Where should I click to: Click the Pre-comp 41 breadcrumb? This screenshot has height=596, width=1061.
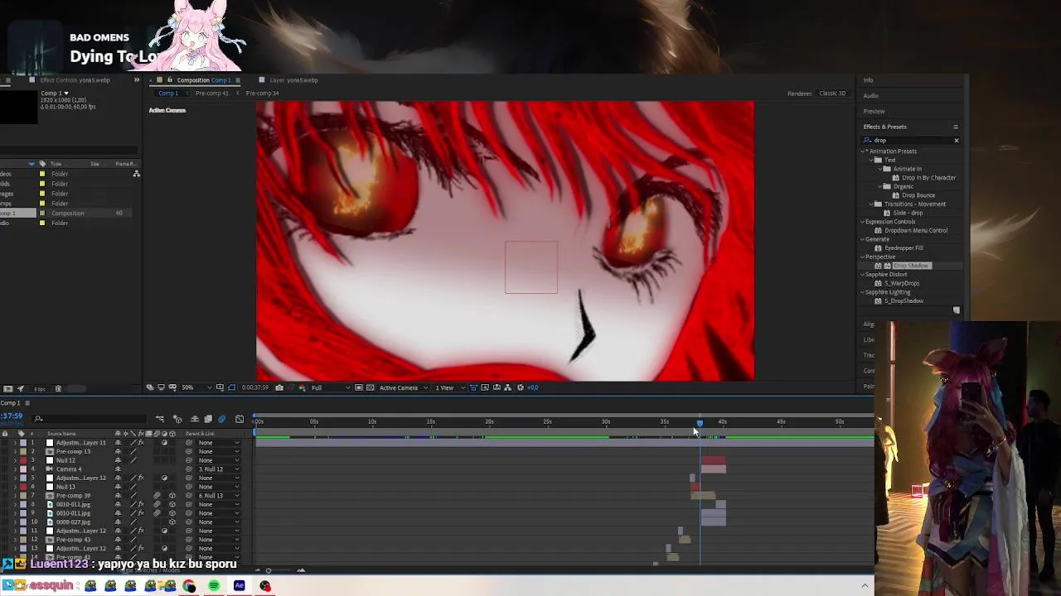(211, 94)
